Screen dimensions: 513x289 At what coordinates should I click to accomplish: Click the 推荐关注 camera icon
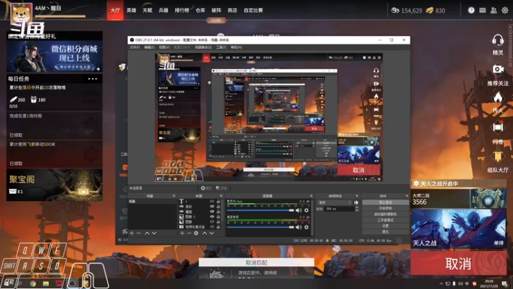pos(498,69)
